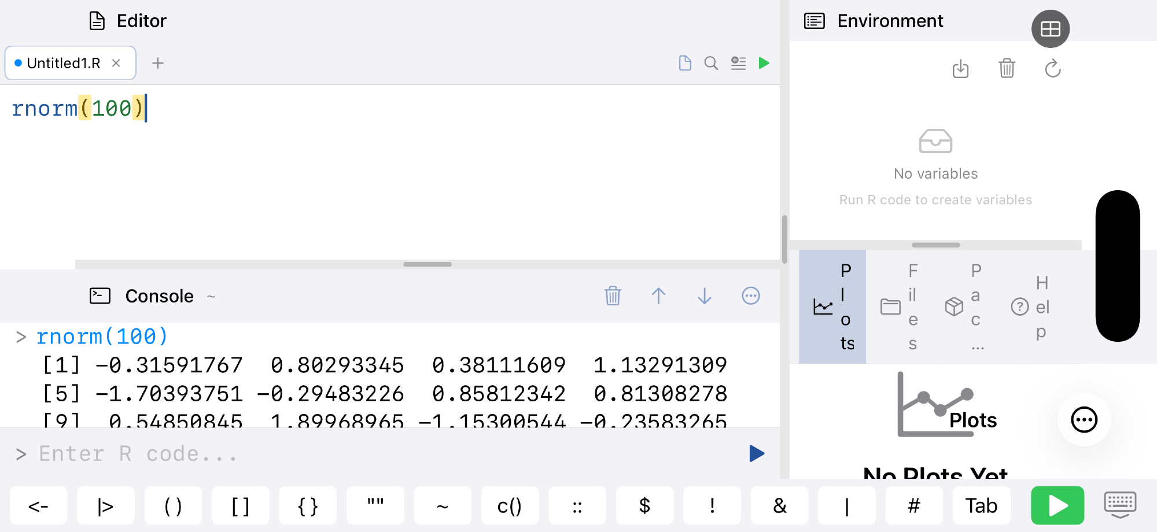Import data with the Environment download icon
1157x532 pixels.
960,69
